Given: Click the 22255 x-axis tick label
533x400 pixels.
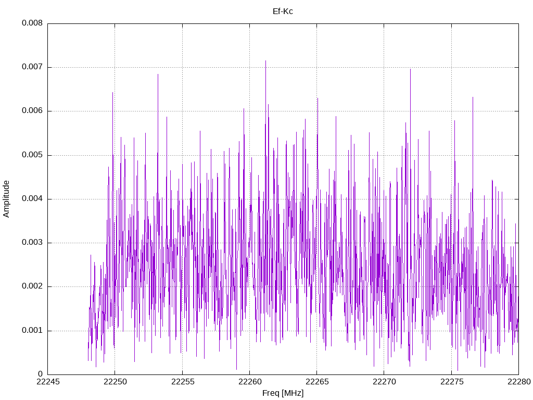Looking at the screenshot, I should click(x=183, y=382).
